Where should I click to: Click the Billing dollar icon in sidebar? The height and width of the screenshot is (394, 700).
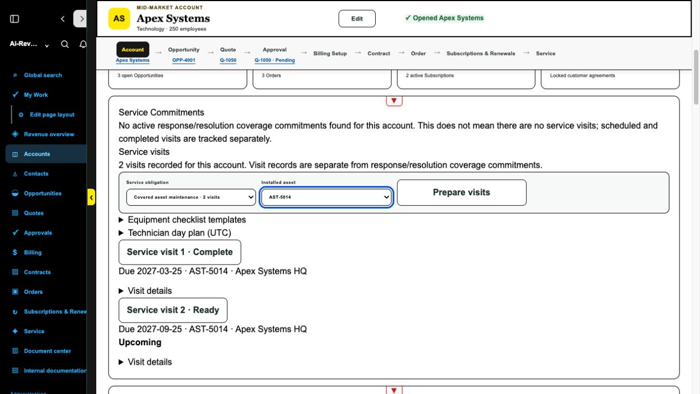15,252
